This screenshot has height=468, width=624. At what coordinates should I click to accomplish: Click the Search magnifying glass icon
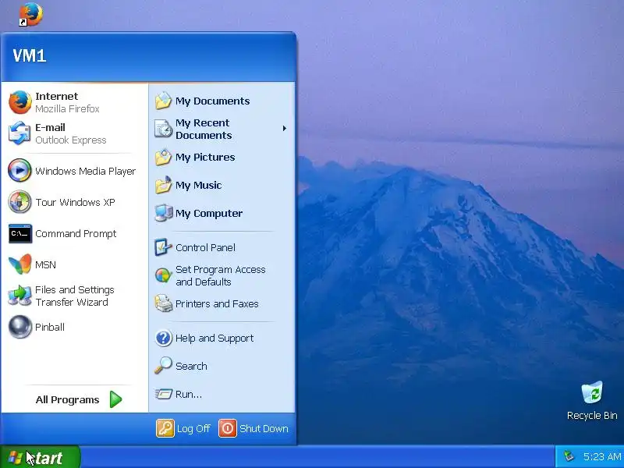coord(163,365)
